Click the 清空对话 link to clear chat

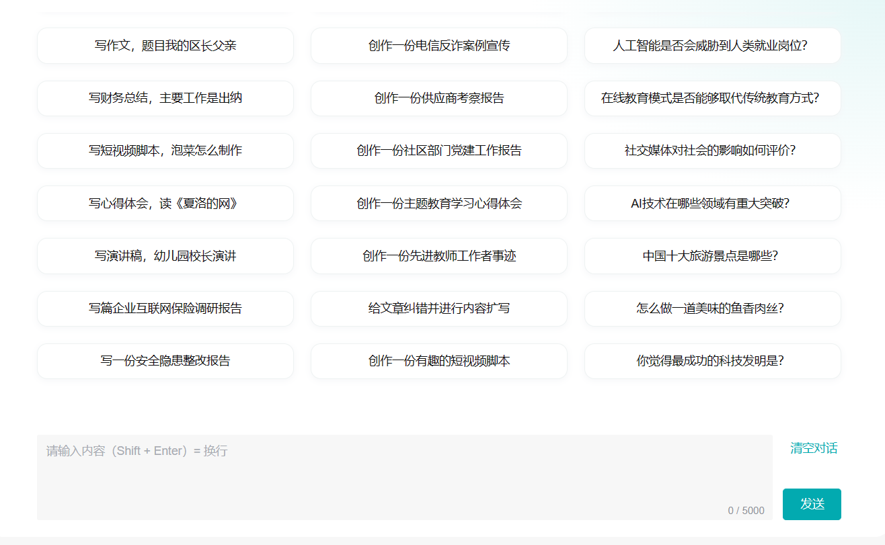[812, 448]
